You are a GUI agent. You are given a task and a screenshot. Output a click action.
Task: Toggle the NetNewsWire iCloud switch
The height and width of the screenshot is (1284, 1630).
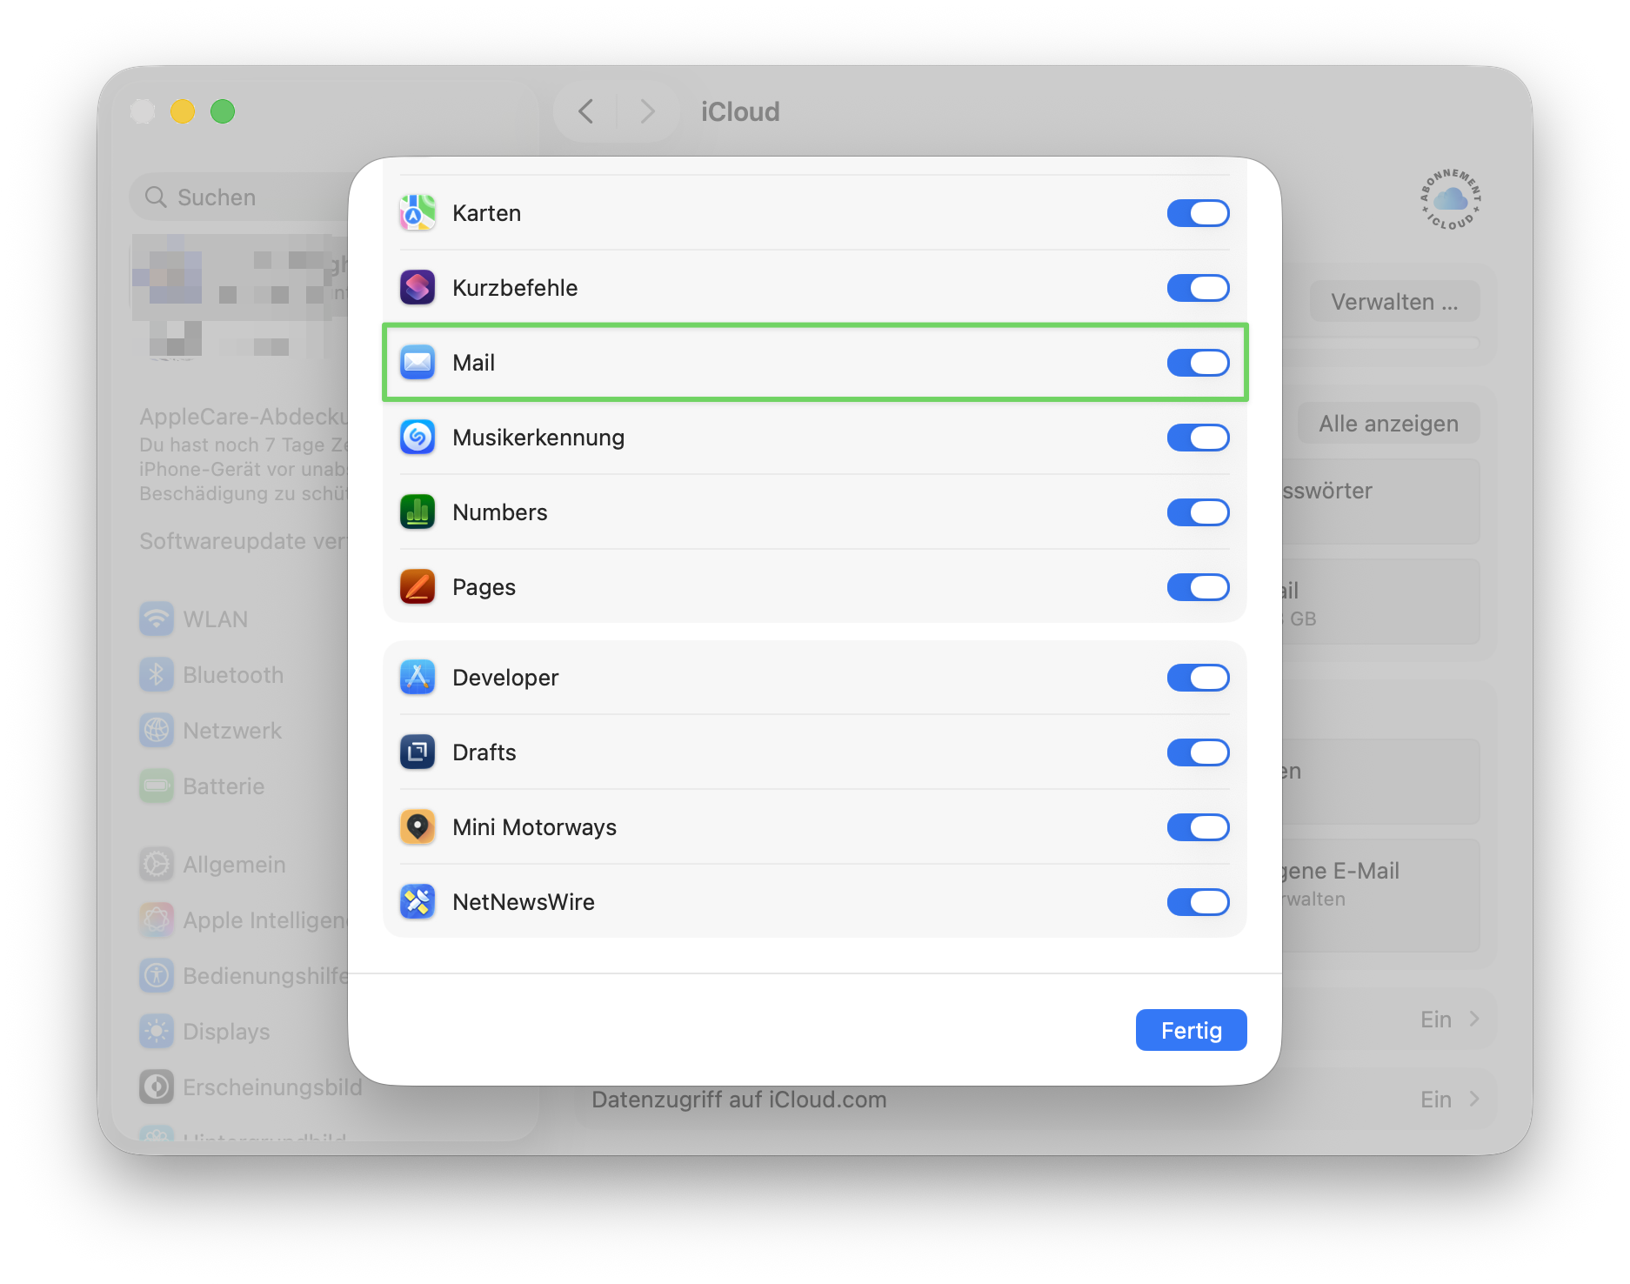(1198, 902)
